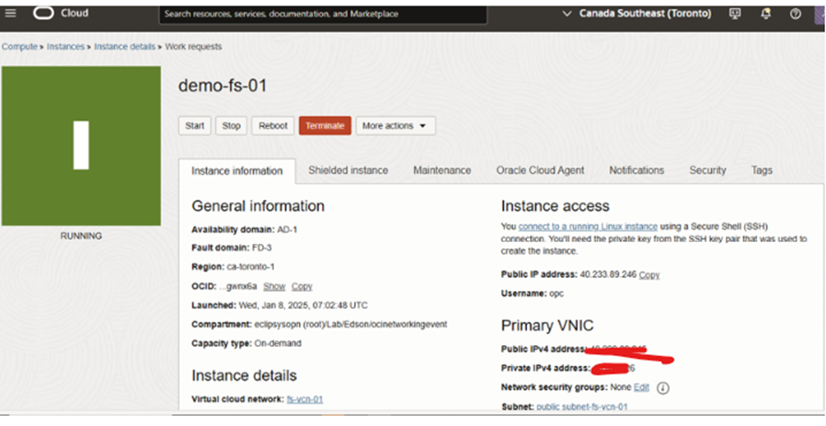This screenshot has height=426, width=826.
Task: Open the Oracle Cloud Agent tab
Action: click(x=539, y=170)
